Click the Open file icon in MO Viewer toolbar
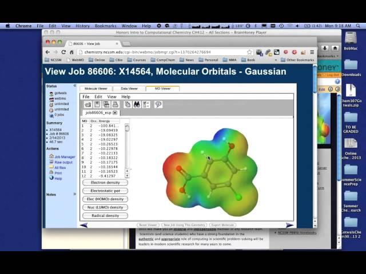The width and height of the screenshot is (366, 274). tap(88, 104)
